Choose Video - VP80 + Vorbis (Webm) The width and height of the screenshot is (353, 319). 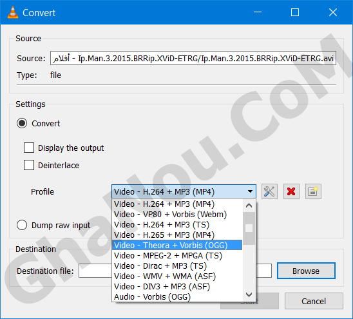tap(177, 215)
